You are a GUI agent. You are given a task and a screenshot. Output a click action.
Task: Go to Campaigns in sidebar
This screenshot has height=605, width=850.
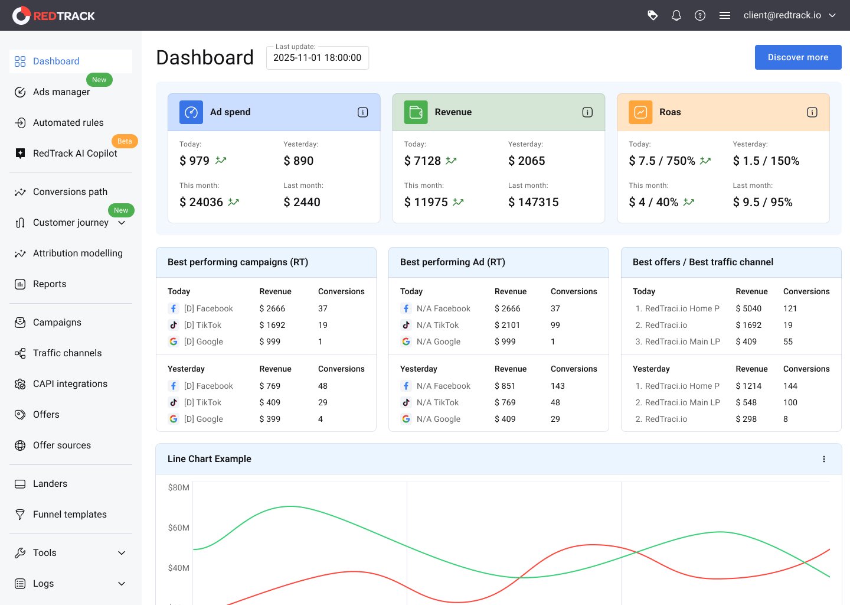tap(71, 323)
